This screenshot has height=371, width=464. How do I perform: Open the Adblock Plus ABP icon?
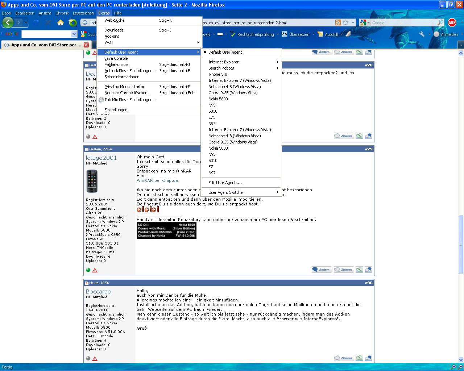click(x=452, y=22)
